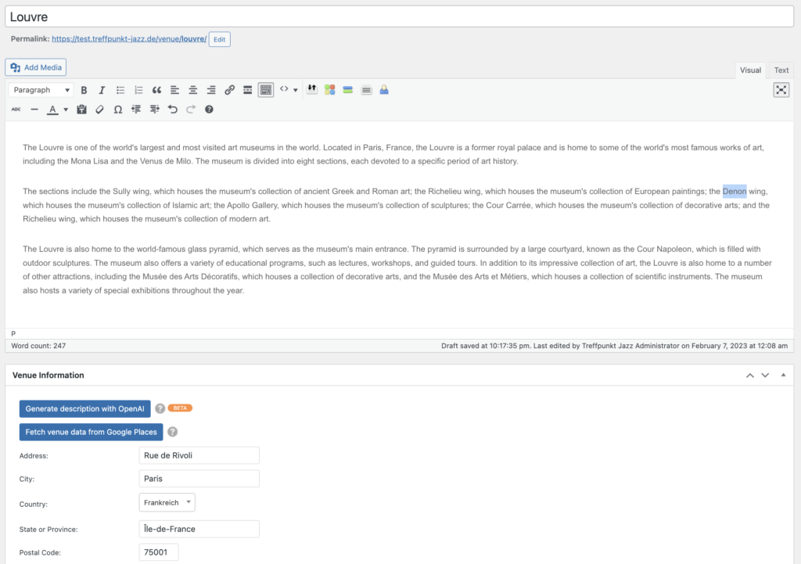Switch to the Text editing tab
The height and width of the screenshot is (564, 801).
click(x=781, y=70)
